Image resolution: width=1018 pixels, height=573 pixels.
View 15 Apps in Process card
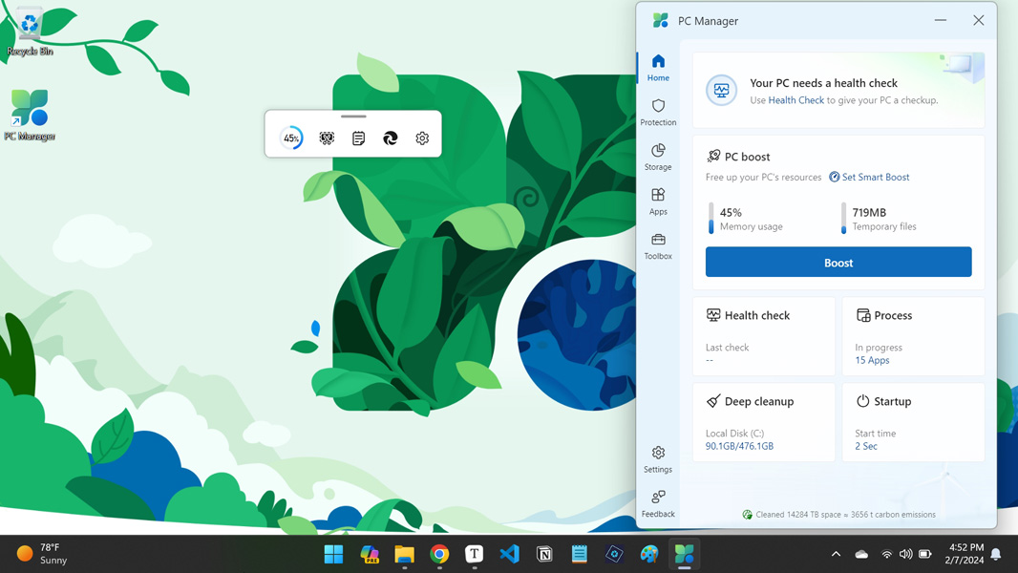coord(872,360)
